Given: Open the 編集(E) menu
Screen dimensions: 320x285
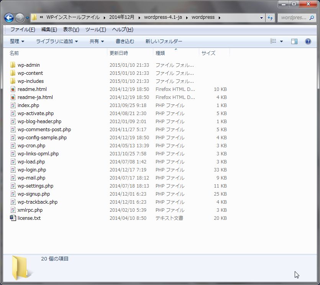Looking at the screenshot, I should pyautogui.click(x=49, y=30).
